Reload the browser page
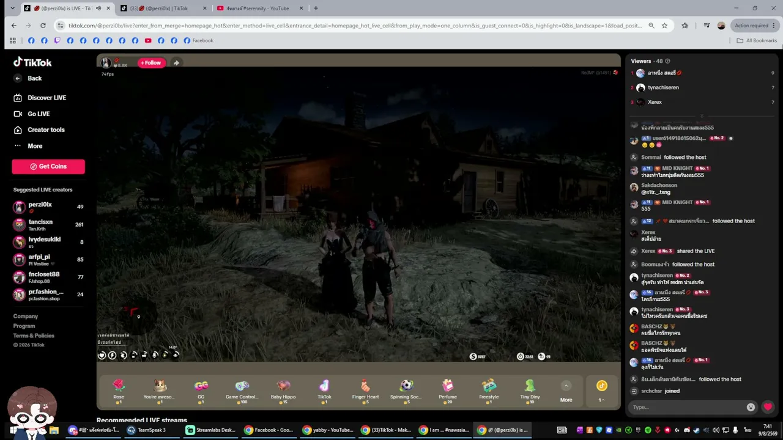This screenshot has height=440, width=783. pyautogui.click(x=43, y=26)
